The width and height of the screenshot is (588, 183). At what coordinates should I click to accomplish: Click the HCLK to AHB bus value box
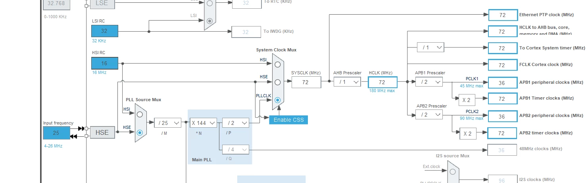[503, 31]
